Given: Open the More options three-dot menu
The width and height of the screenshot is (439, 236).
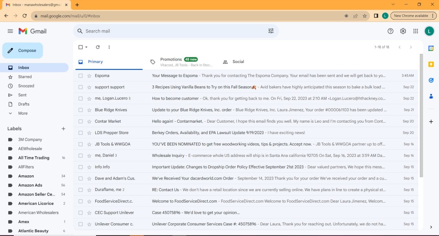Looking at the screenshot, I should point(109,47).
